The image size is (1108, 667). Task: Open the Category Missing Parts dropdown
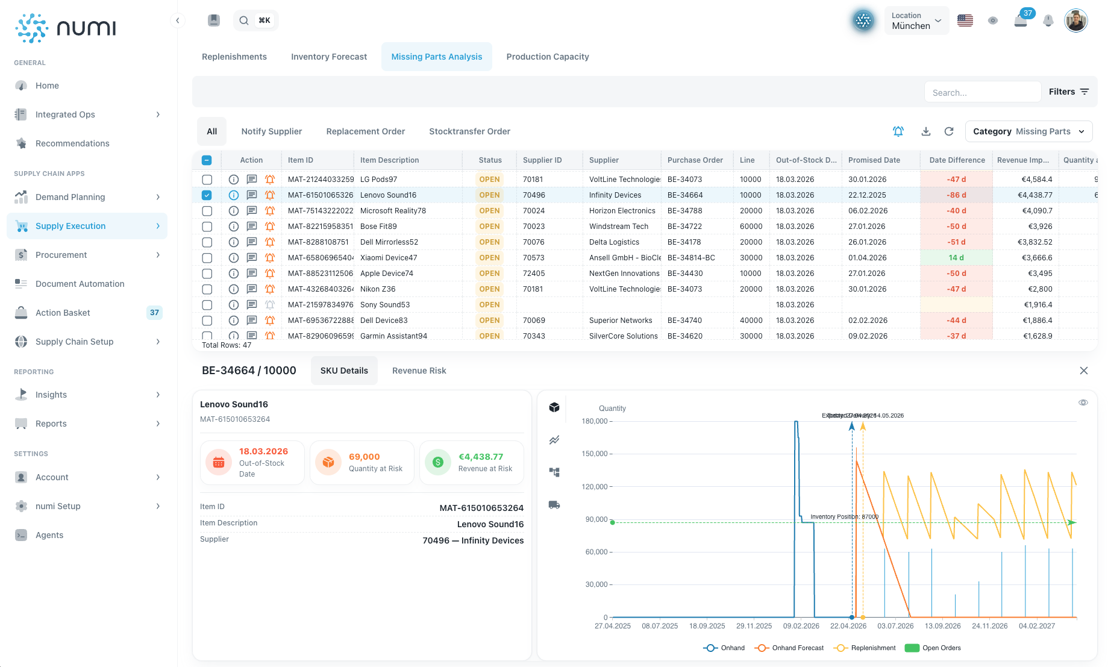pos(1028,131)
